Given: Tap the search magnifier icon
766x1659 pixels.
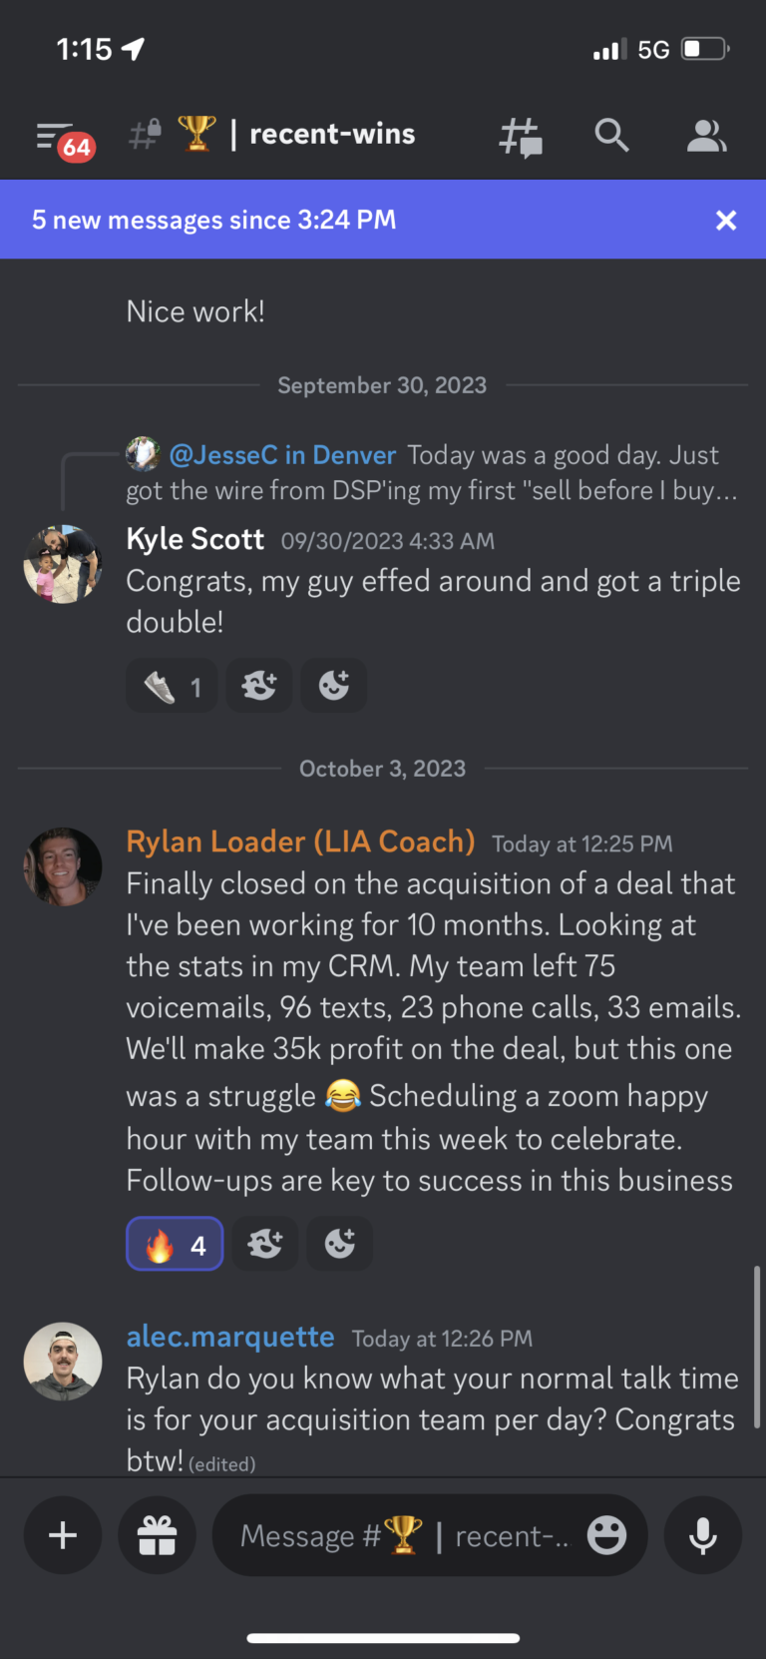Looking at the screenshot, I should pos(611,136).
